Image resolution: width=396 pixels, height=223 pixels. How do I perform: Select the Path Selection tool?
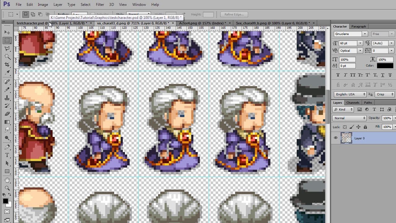tap(7, 163)
